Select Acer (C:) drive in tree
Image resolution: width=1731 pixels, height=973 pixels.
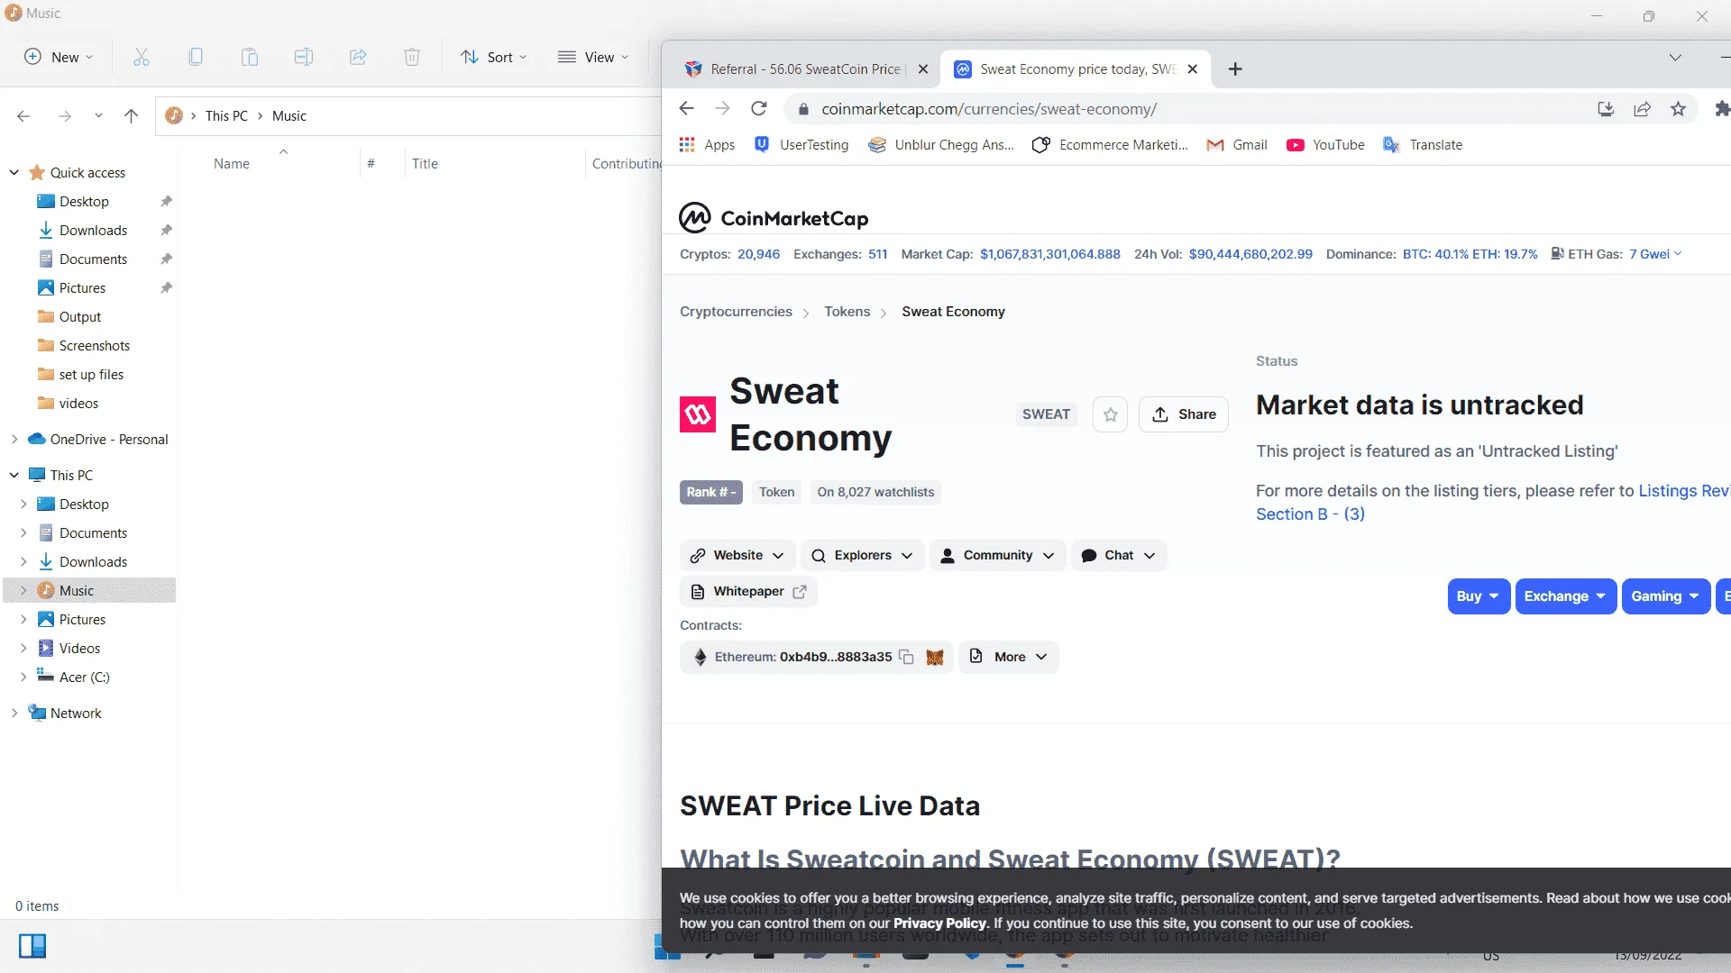coord(84,677)
